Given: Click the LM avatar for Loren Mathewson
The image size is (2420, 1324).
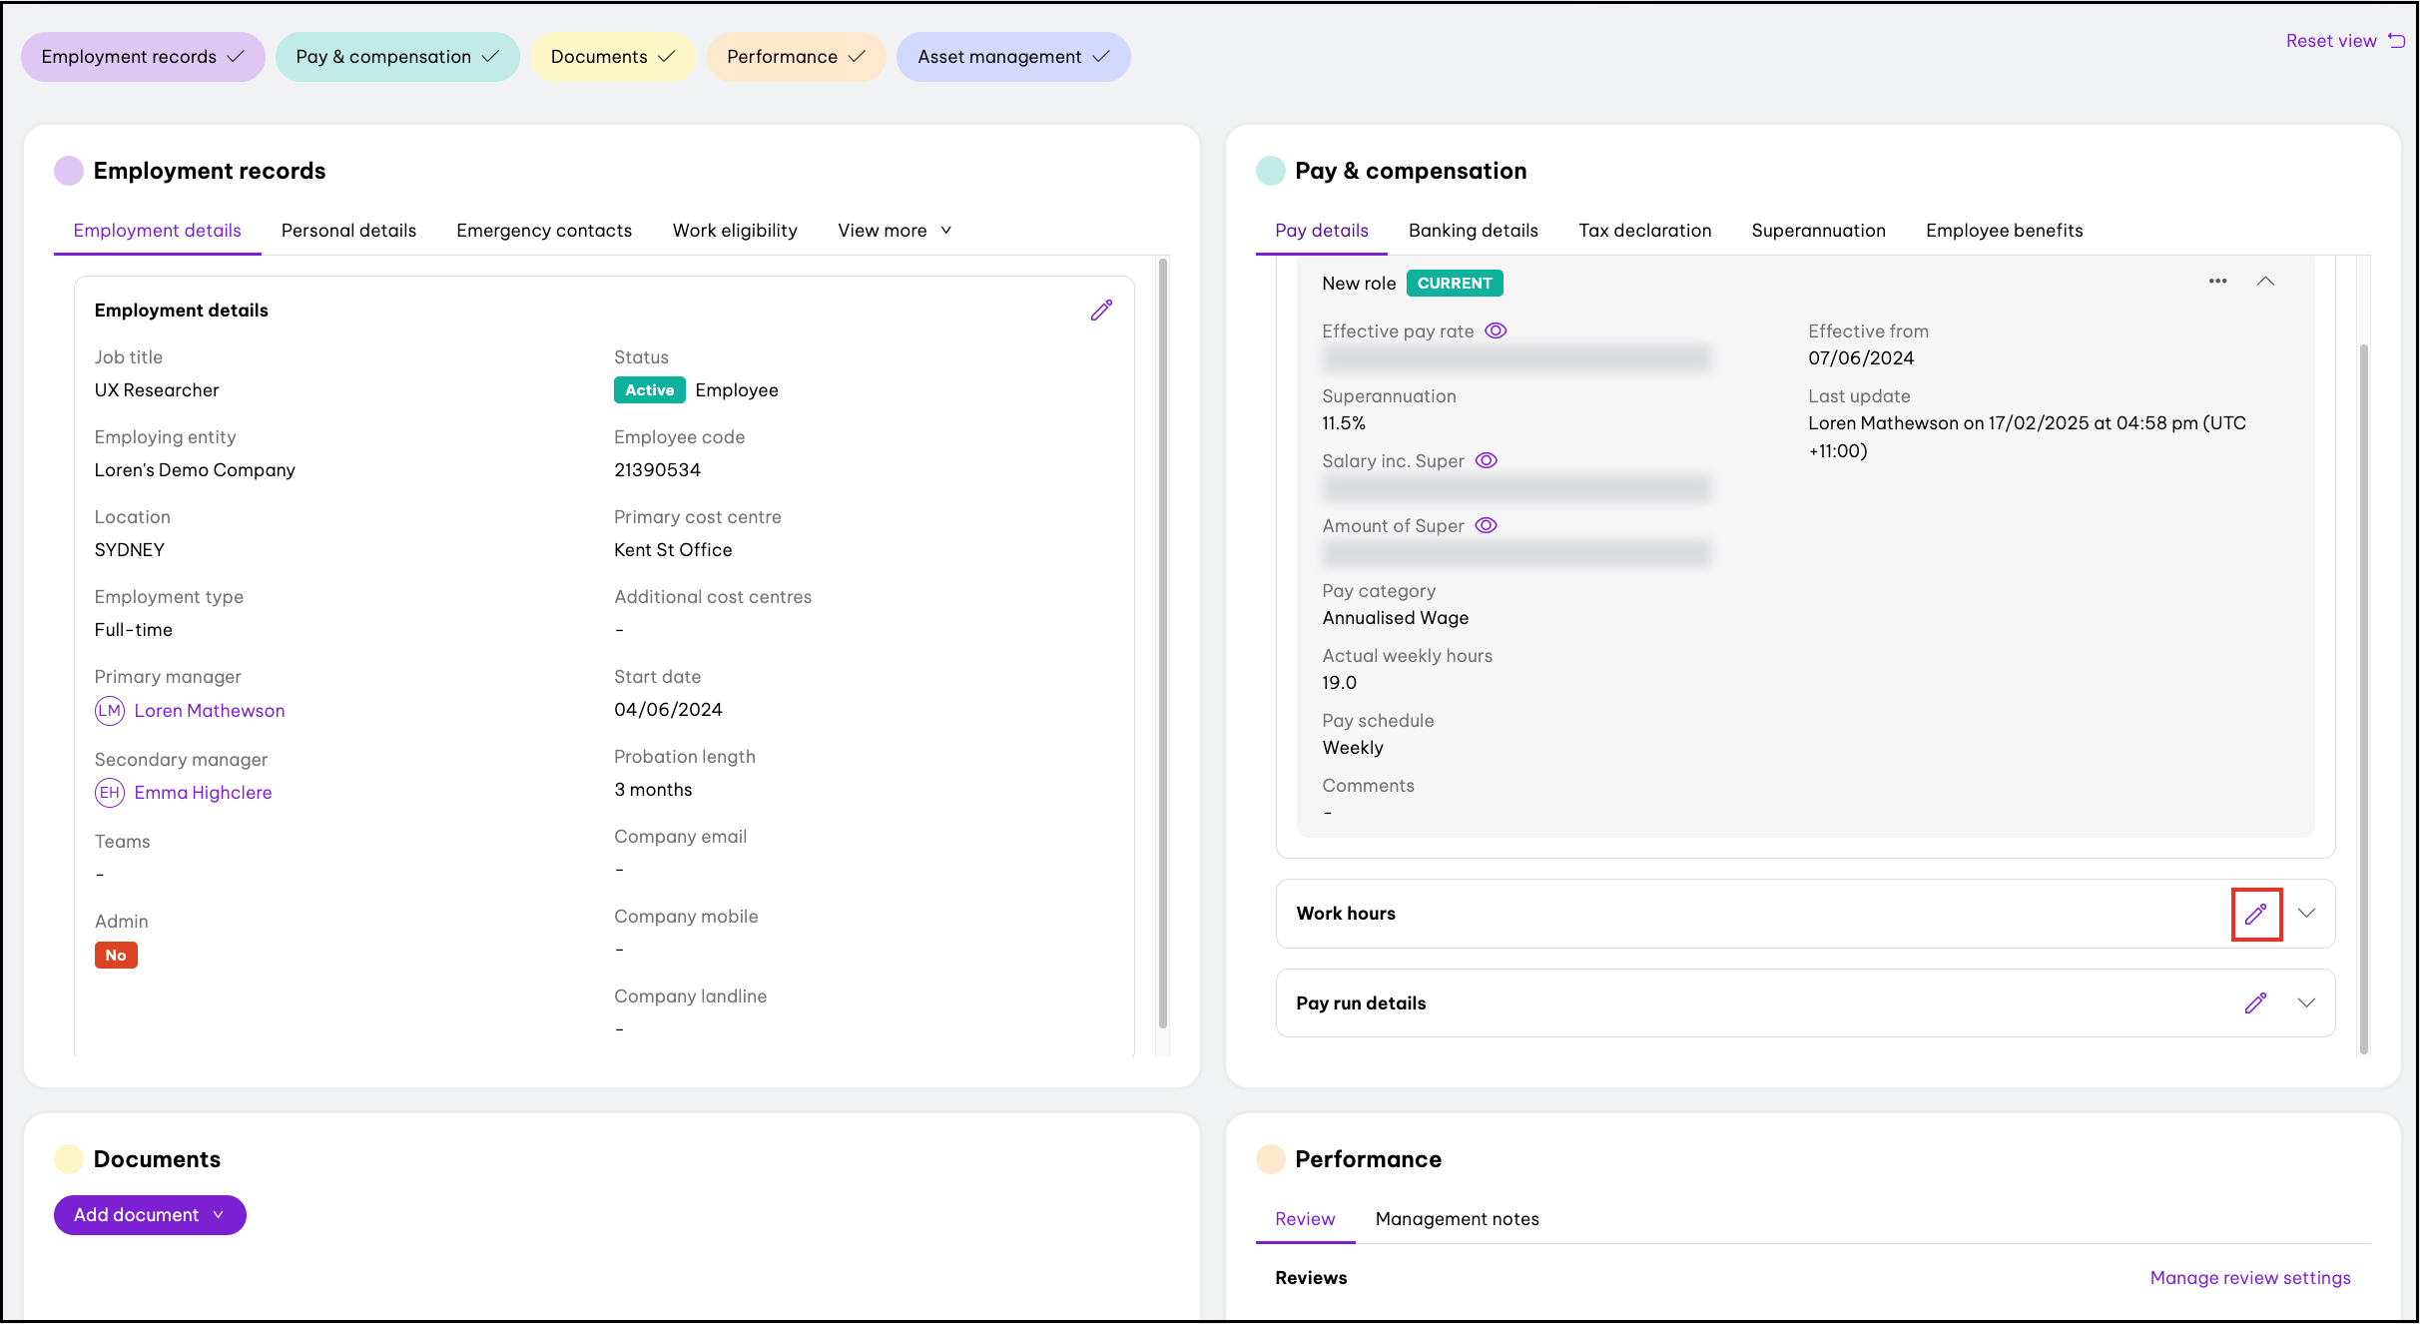Looking at the screenshot, I should (x=110, y=711).
